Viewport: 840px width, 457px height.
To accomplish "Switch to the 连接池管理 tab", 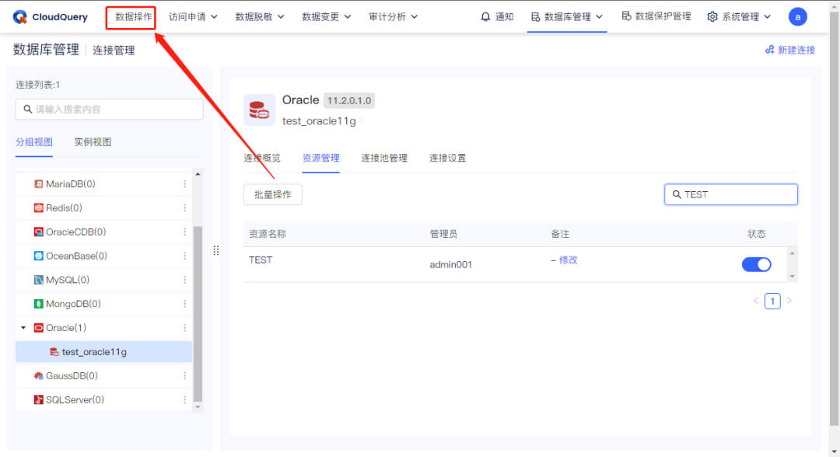I will 384,158.
